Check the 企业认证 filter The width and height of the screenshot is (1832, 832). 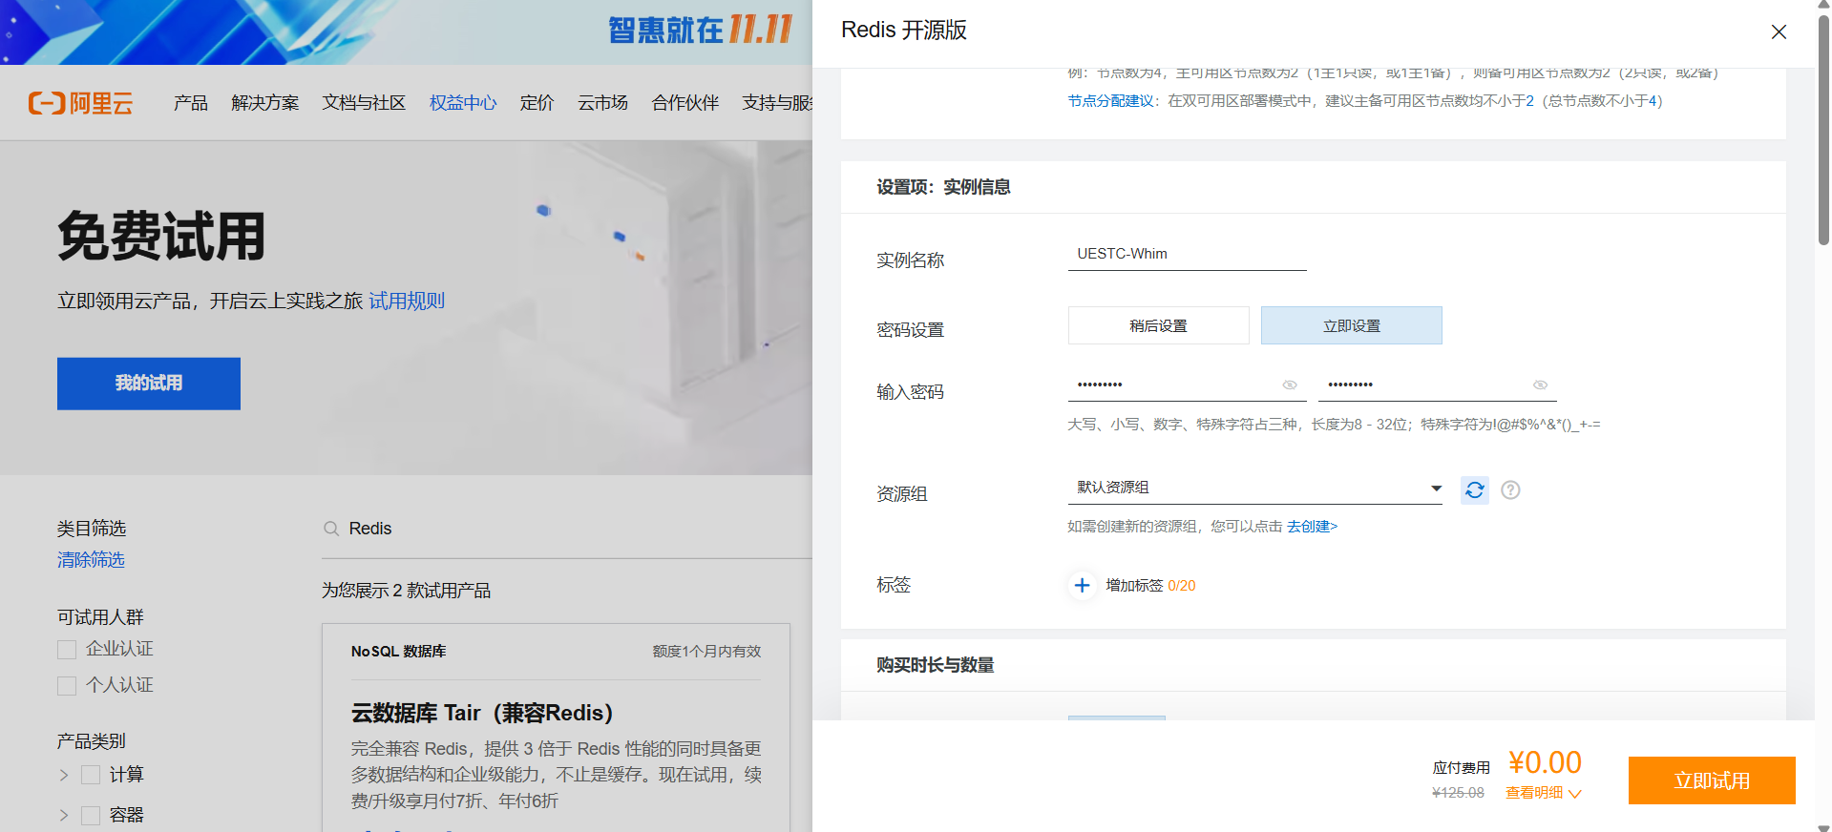point(67,650)
